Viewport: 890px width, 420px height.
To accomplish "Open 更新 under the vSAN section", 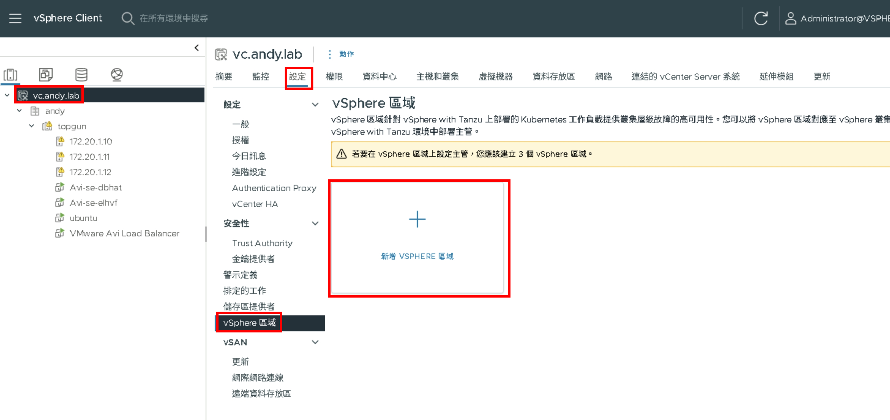I will (x=241, y=362).
